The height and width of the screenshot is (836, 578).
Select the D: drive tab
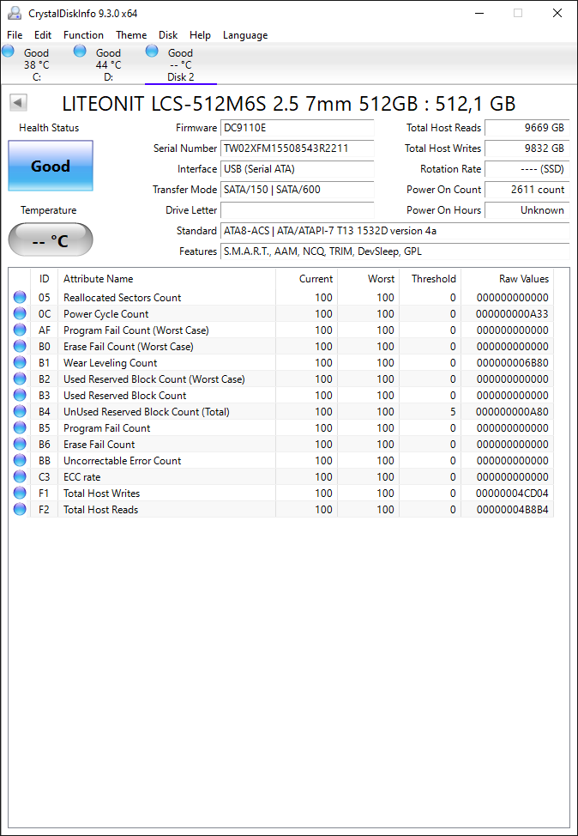(x=108, y=64)
